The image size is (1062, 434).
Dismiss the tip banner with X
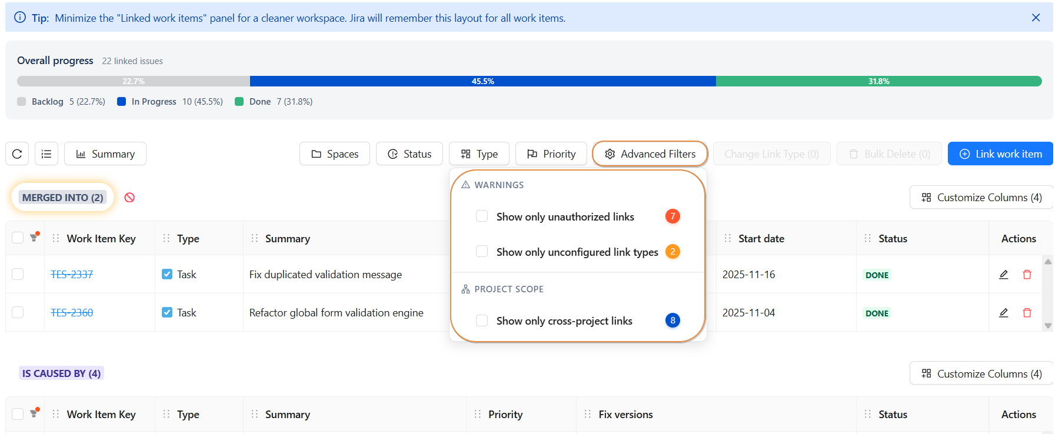(x=1036, y=18)
